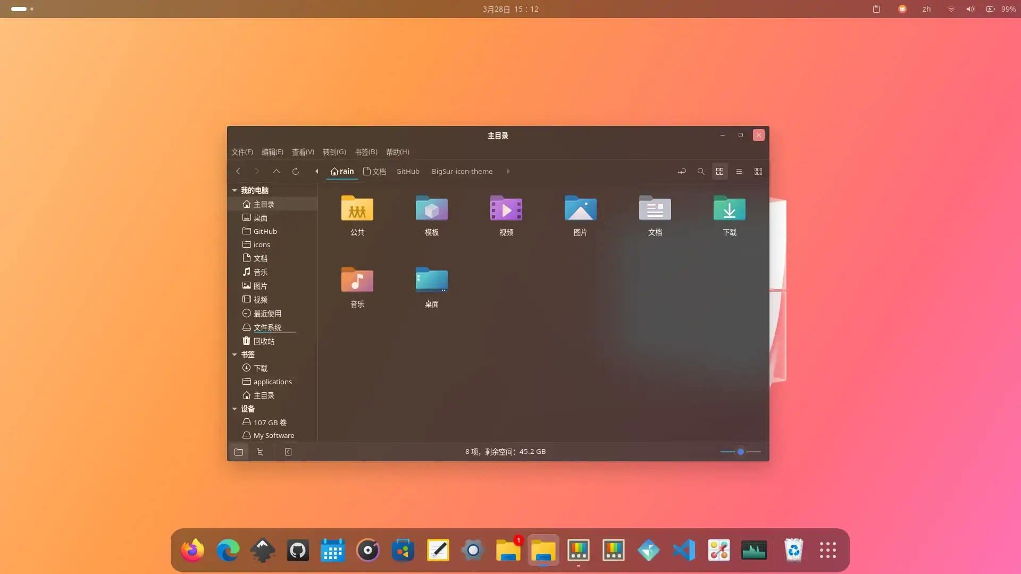1021x574 pixels.
Task: Collapse the 书签 sidebar section
Action: [234, 354]
